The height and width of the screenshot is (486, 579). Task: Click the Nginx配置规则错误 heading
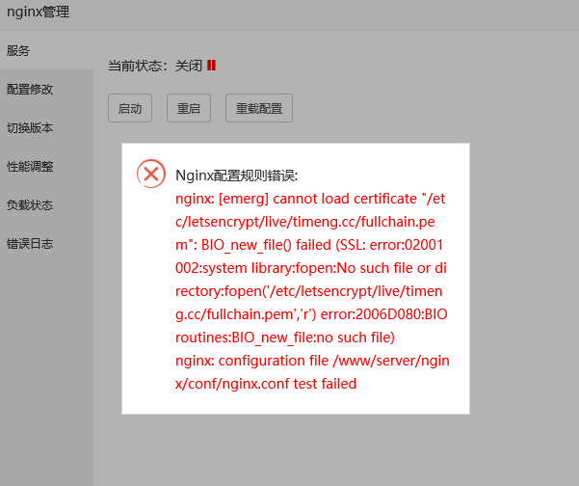(236, 175)
